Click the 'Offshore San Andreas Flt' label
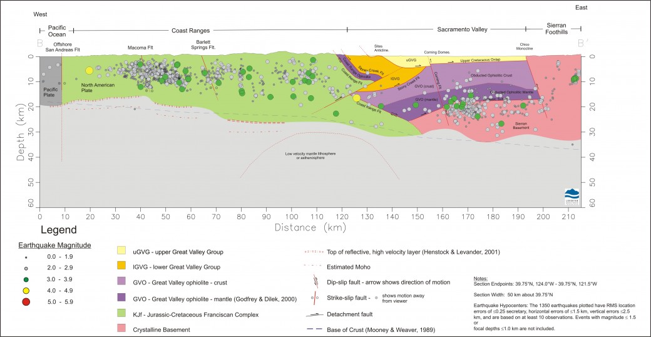 [62, 48]
